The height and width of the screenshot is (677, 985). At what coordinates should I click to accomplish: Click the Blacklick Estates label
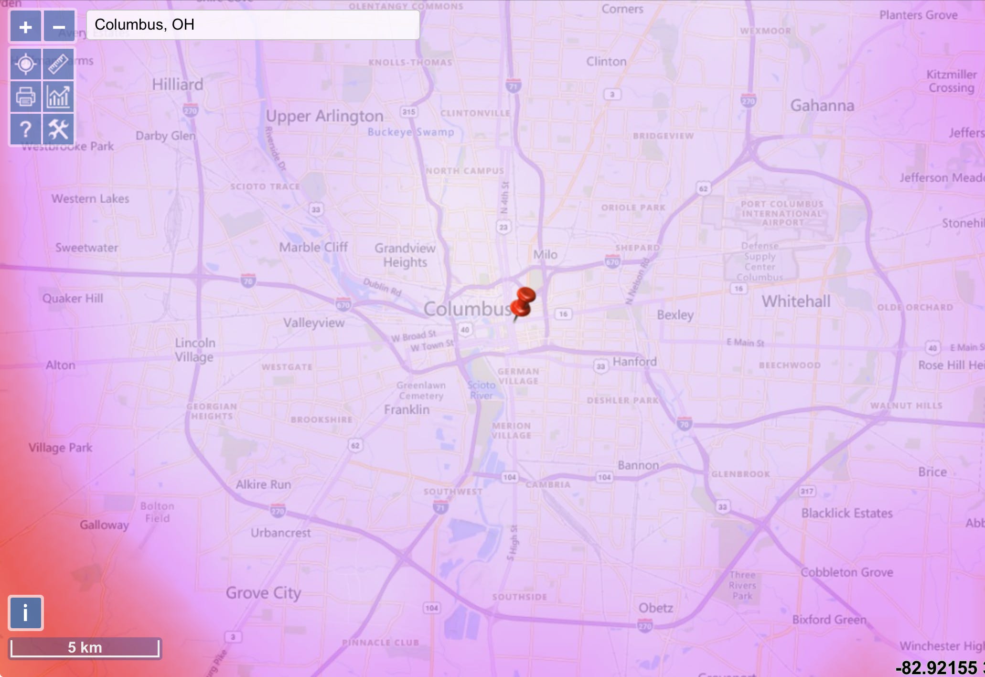pos(847,513)
